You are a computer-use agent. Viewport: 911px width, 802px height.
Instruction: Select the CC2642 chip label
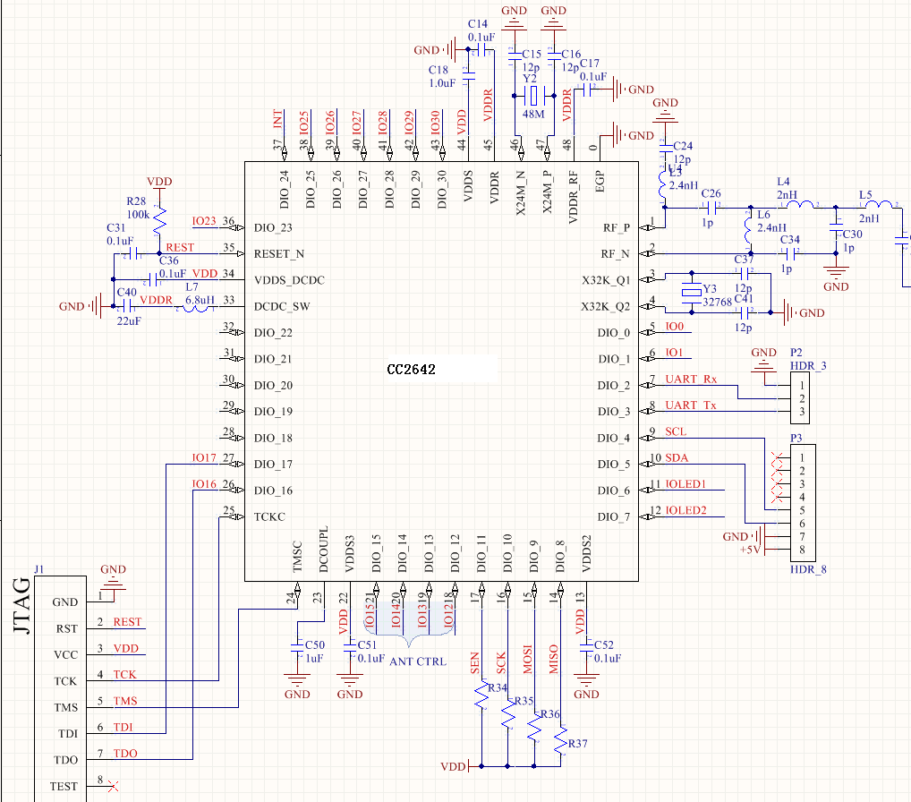[x=411, y=370]
